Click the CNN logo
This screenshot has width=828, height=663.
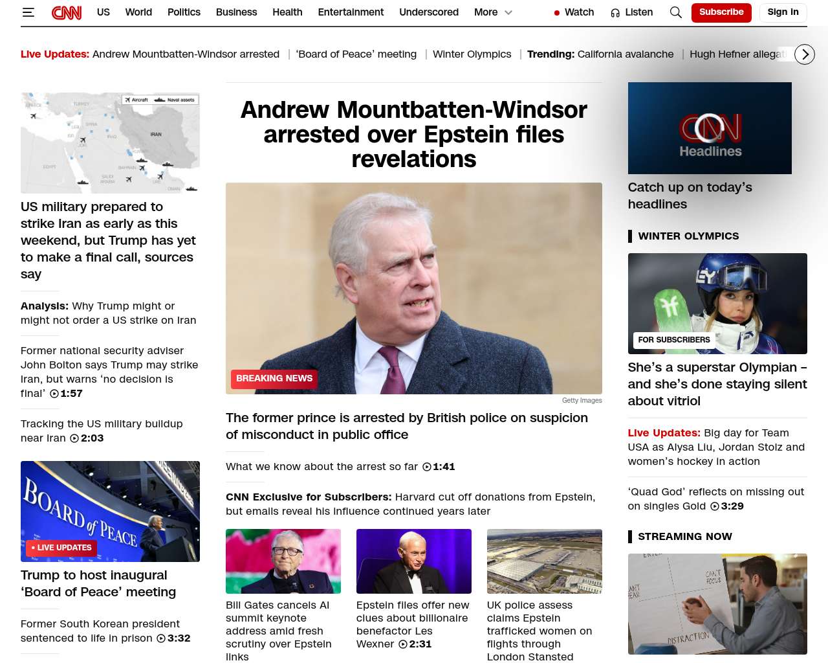point(67,12)
